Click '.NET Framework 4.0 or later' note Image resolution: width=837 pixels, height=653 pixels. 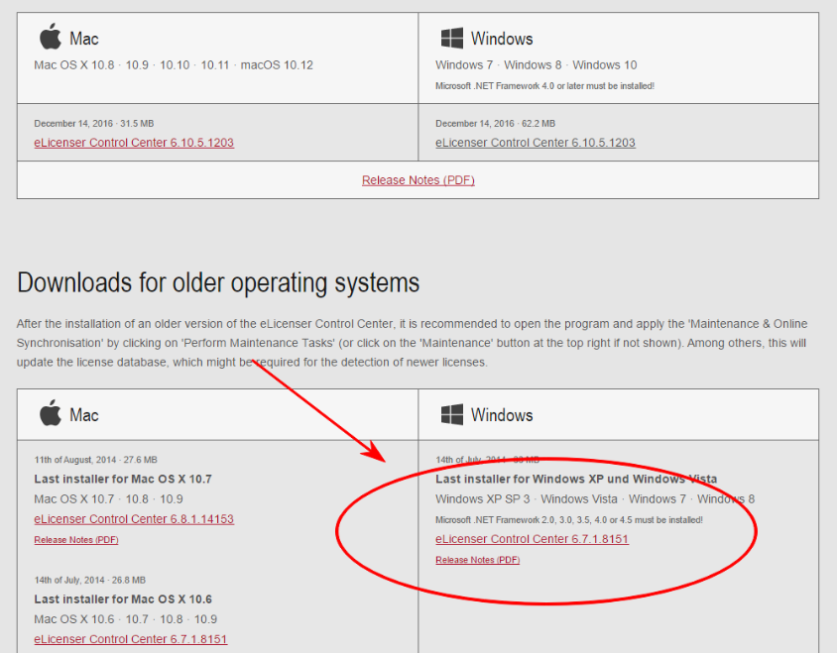pyautogui.click(x=544, y=86)
